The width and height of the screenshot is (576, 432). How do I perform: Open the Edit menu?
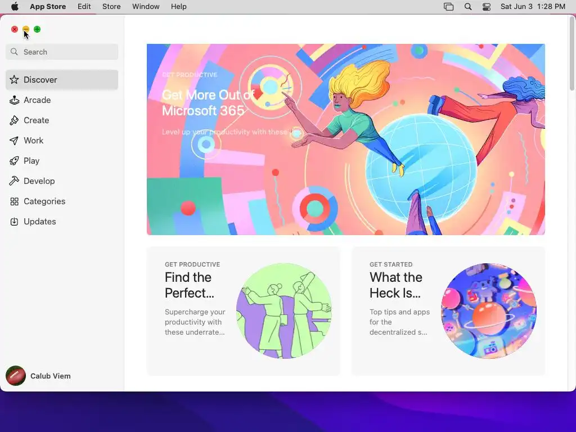[84, 7]
